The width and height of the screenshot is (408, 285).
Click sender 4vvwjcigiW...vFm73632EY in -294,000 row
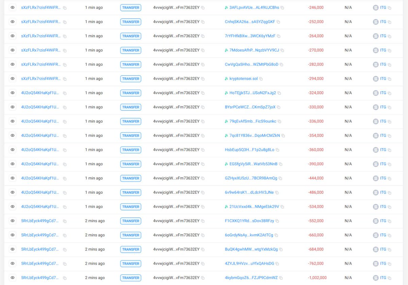[x=176, y=79]
